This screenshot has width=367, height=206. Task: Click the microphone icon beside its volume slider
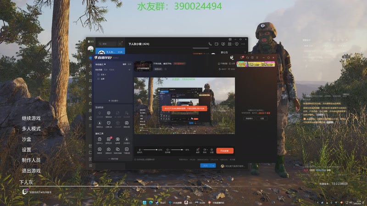point(140,150)
